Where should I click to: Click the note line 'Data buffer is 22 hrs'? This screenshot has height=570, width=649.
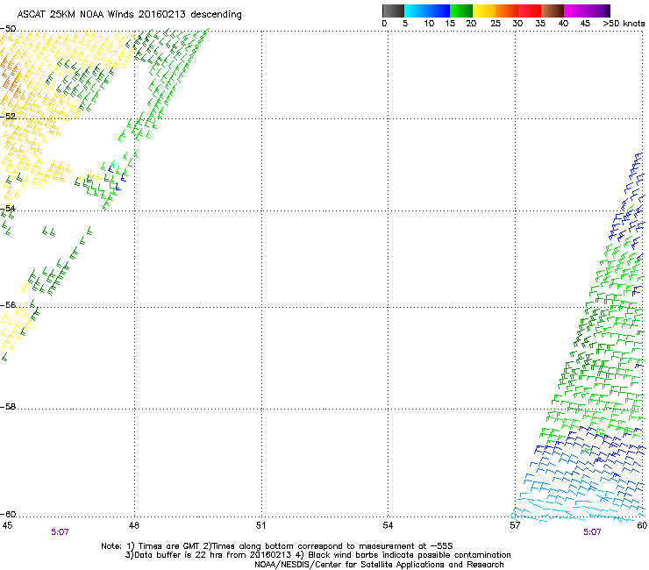[x=317, y=555]
